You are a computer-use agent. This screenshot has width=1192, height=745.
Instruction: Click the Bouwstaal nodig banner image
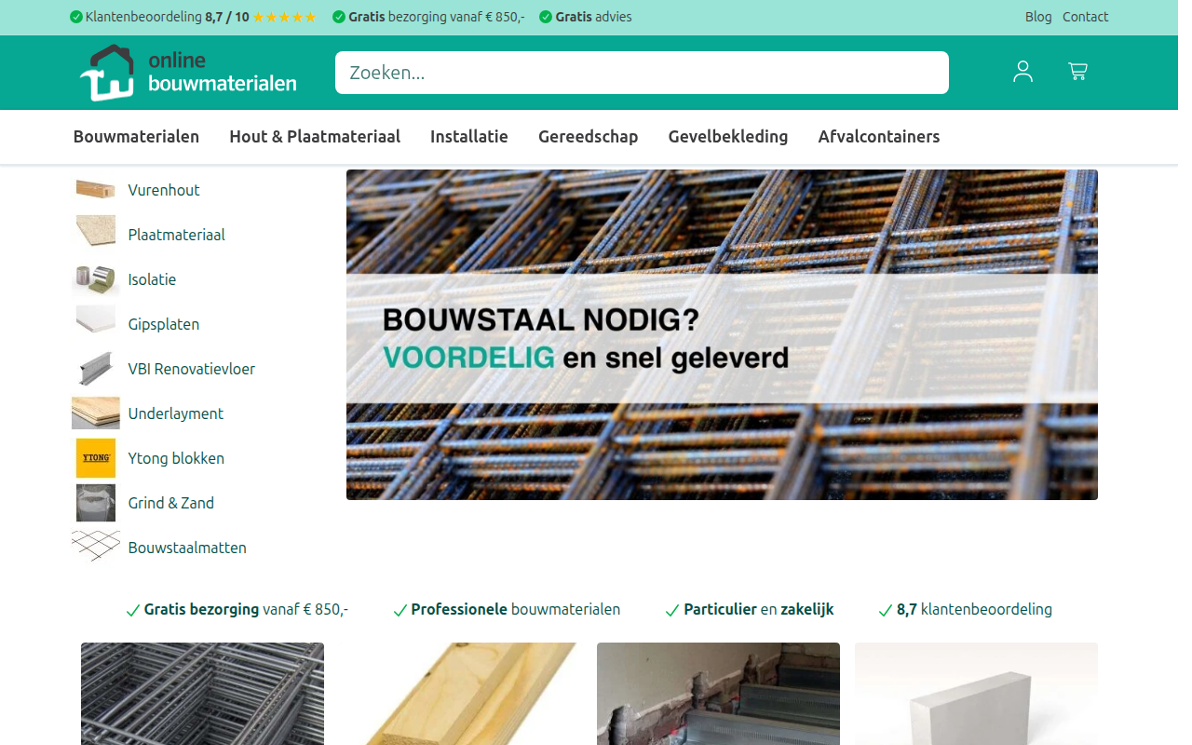[722, 335]
